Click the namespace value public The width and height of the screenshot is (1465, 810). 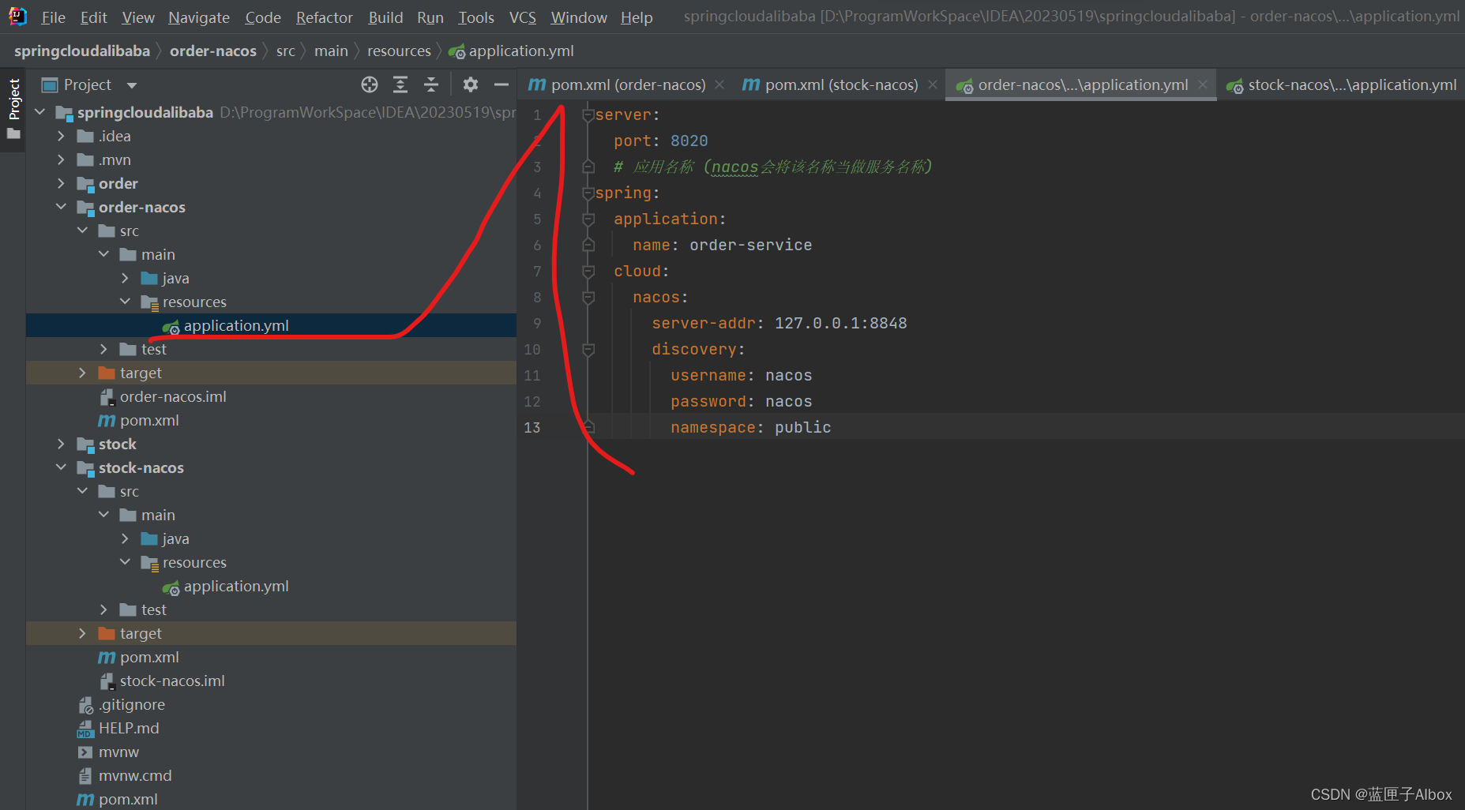coord(802,427)
